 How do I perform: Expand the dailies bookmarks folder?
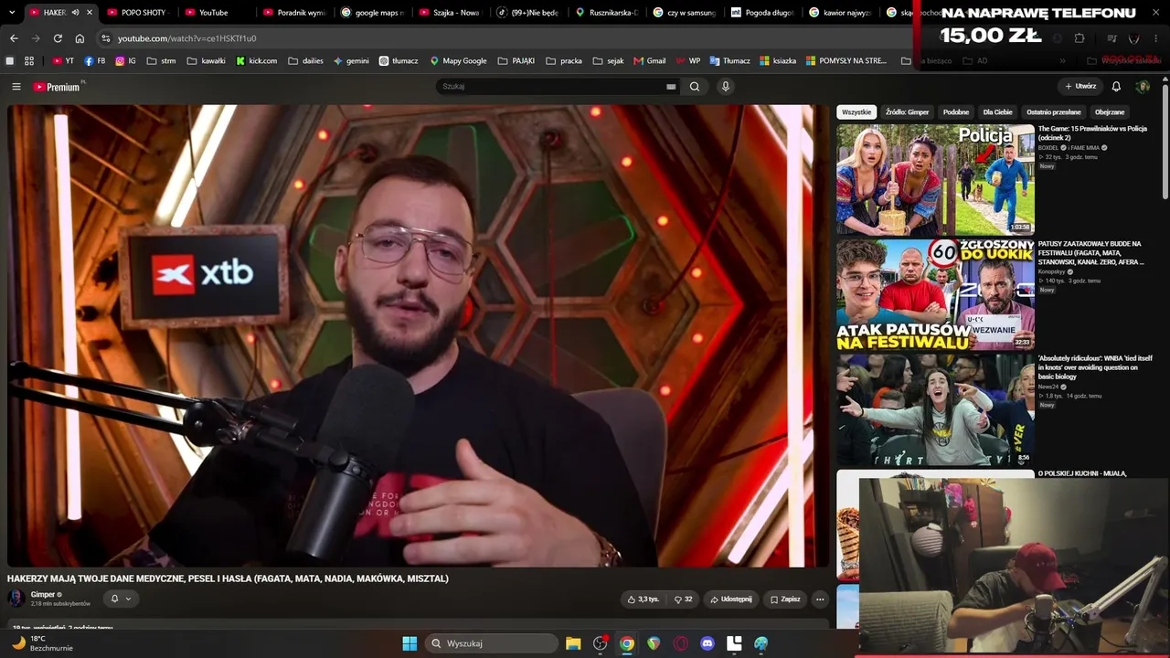click(x=306, y=61)
